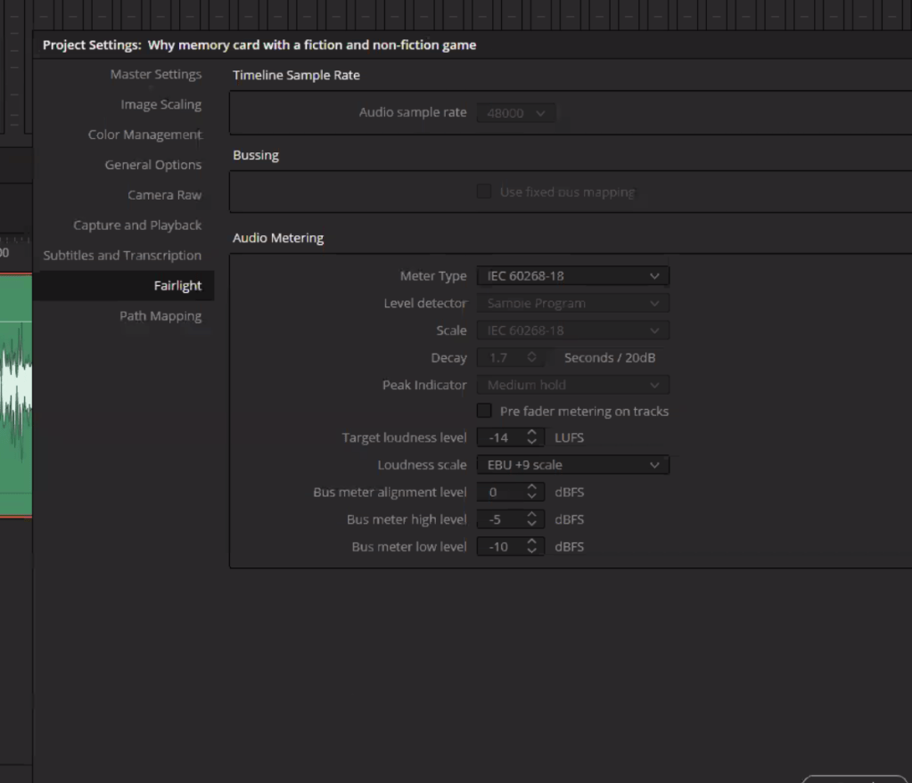Open the Peak Indicator dropdown
The width and height of the screenshot is (912, 783).
(x=573, y=385)
